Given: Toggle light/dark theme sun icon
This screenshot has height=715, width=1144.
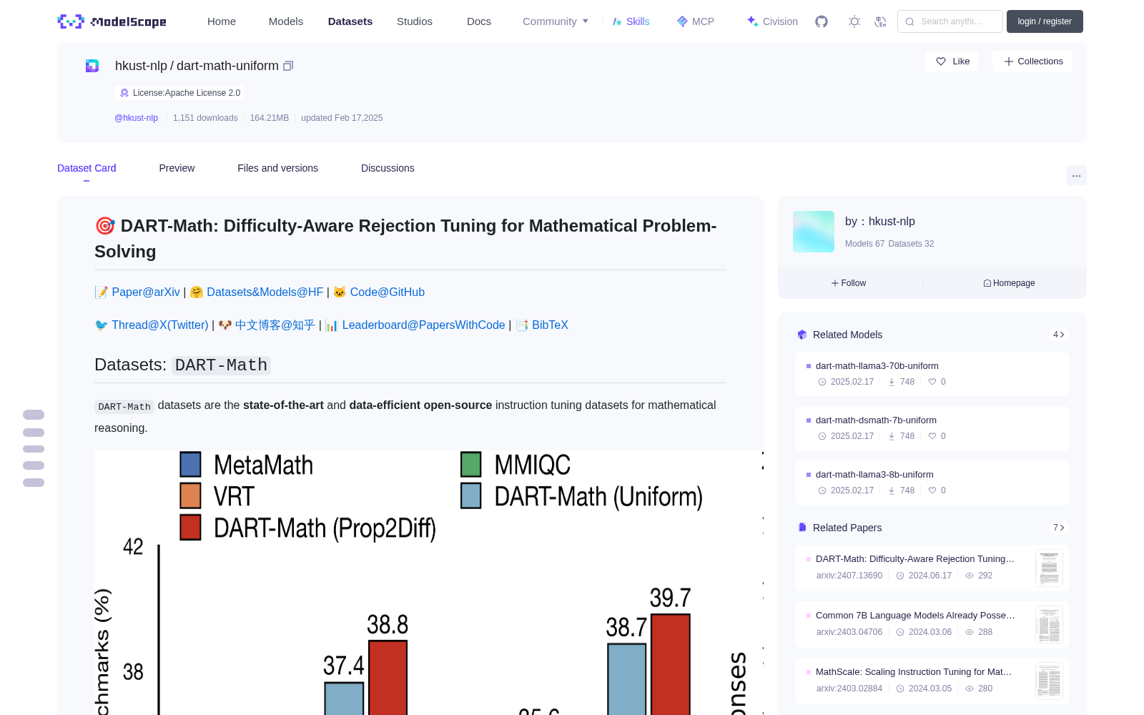Looking at the screenshot, I should 854,21.
